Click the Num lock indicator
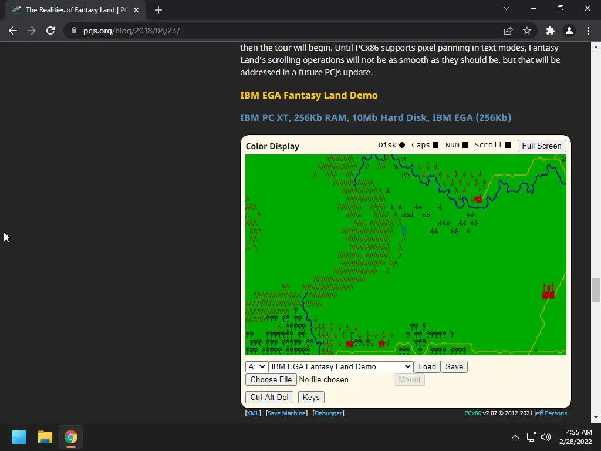Image resolution: width=601 pixels, height=451 pixels. pos(465,145)
